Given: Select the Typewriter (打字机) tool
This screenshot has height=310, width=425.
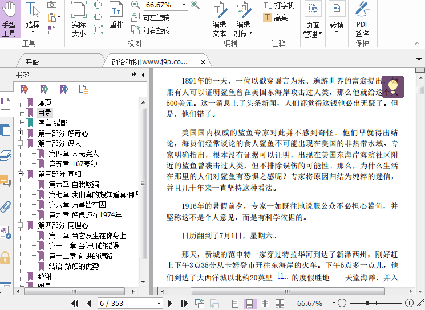Looking at the screenshot, I should pos(279,5).
